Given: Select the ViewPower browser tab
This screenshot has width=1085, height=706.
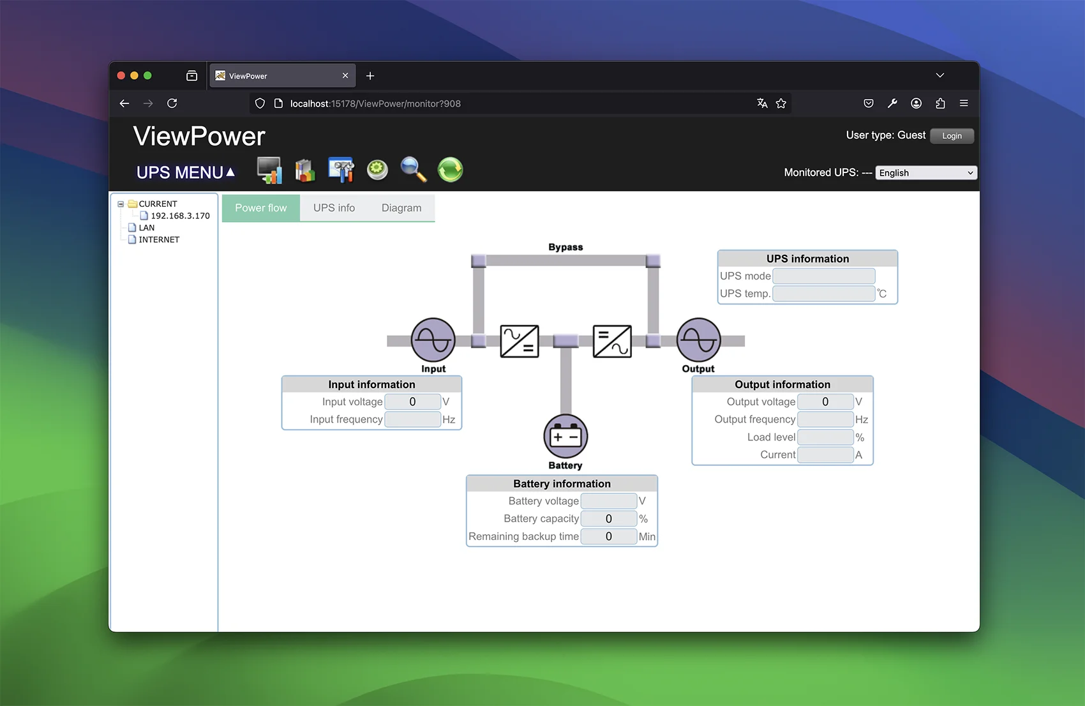Looking at the screenshot, I should (283, 75).
